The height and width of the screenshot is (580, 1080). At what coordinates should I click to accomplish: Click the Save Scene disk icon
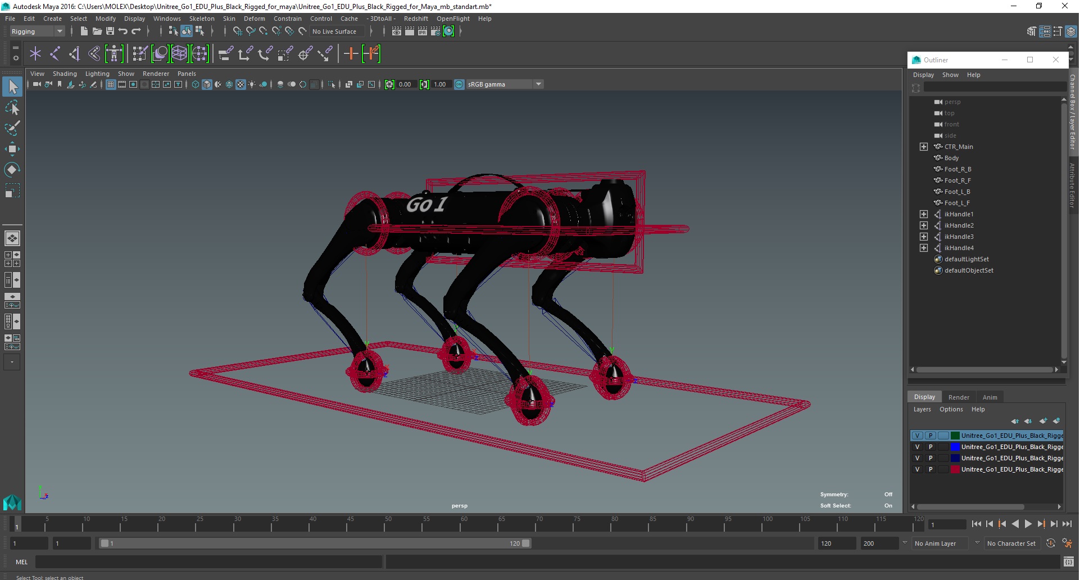click(x=110, y=31)
